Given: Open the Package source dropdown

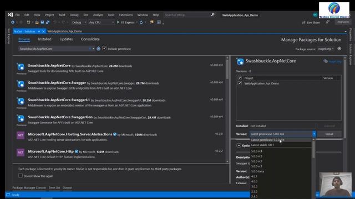Looking at the screenshot, I should 326,49.
